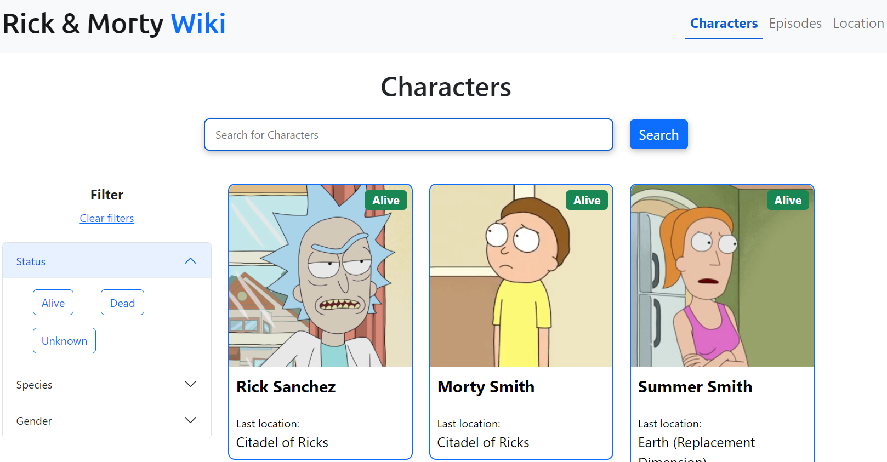Click the Rick & Morty Wiki logo
This screenshot has width=887, height=462.
114,24
